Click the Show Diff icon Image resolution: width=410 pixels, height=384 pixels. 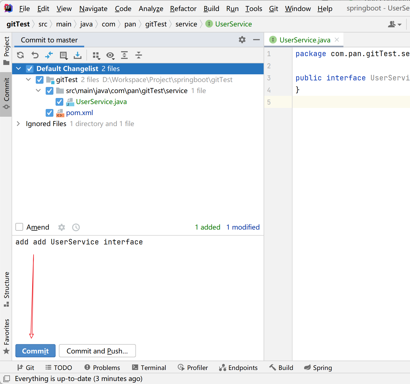point(49,55)
